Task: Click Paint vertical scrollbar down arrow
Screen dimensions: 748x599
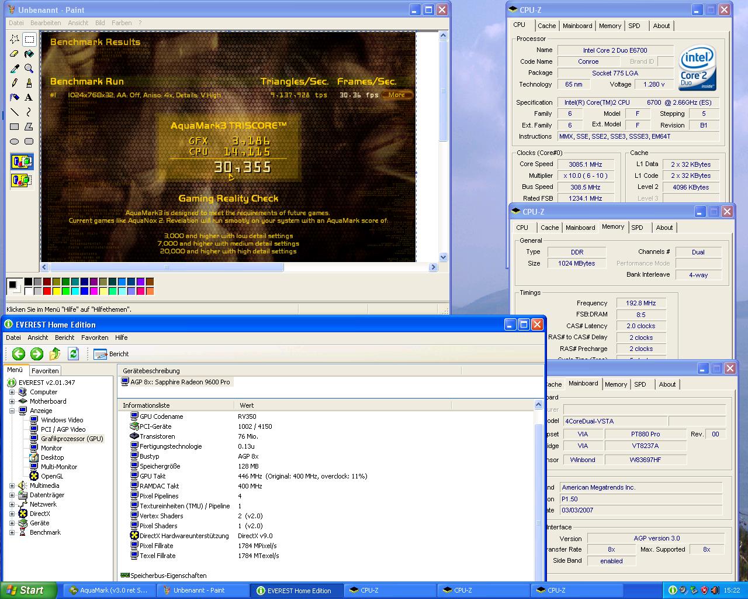Action: (443, 257)
